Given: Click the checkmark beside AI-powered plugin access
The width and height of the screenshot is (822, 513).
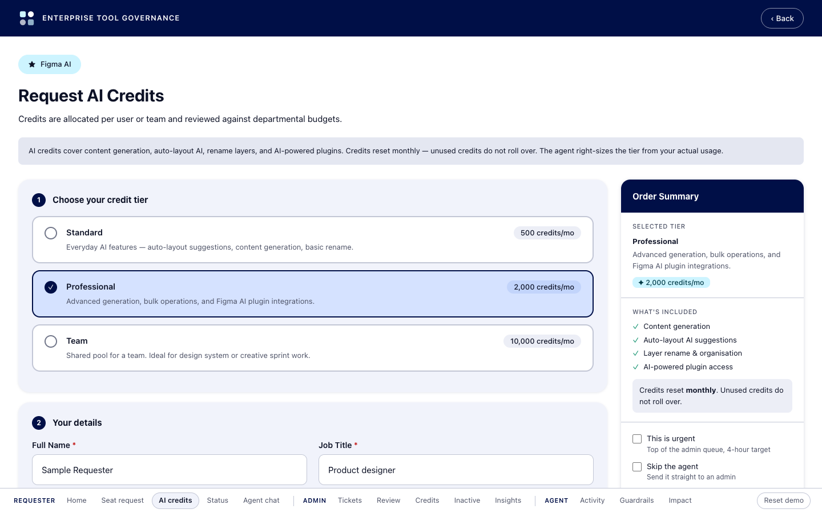Looking at the screenshot, I should [x=636, y=367].
